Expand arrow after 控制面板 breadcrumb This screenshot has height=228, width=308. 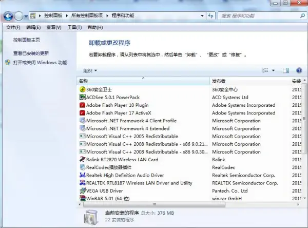(67, 16)
